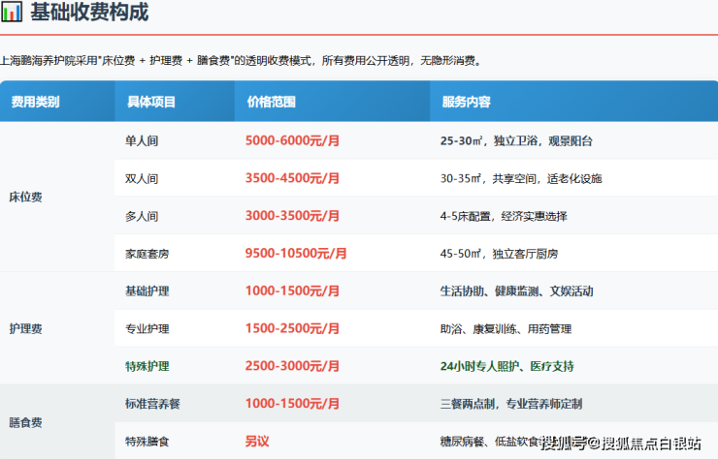Select the 基础收费构成 heading text

click(x=90, y=14)
